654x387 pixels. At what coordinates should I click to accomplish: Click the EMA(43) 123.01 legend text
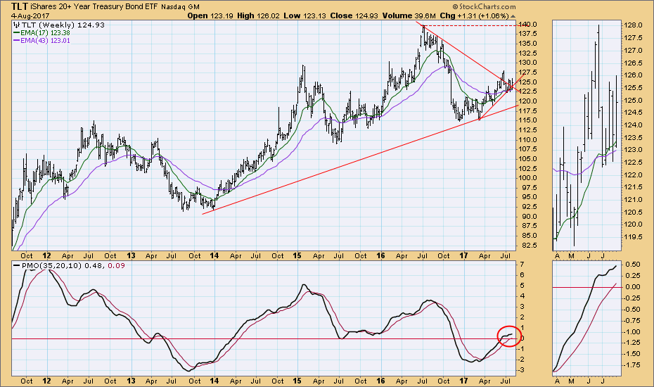45,41
